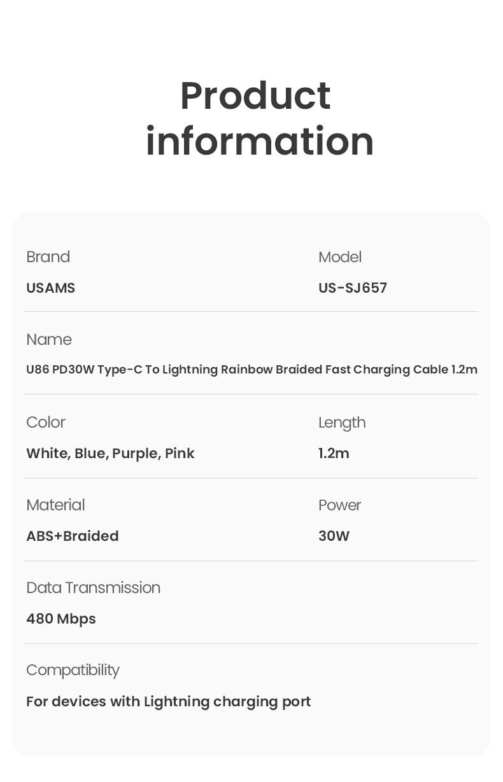Viewport: 503px width, 782px height.
Task: Click the White, Blue, Purple, Pink value
Action: click(x=110, y=454)
